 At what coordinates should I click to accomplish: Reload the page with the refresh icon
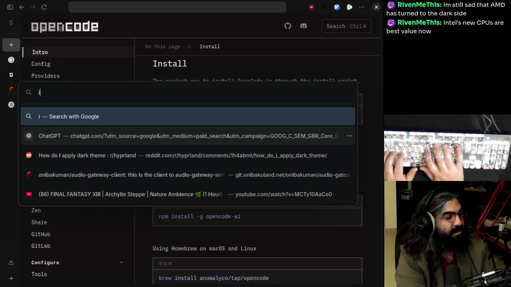click(x=44, y=7)
